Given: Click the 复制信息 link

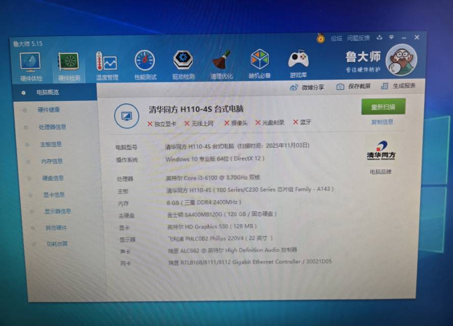Looking at the screenshot, I should (382, 122).
